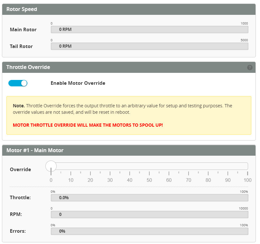Click the Motor #1 - Main Motor header
The image size is (260, 244).
(35, 150)
